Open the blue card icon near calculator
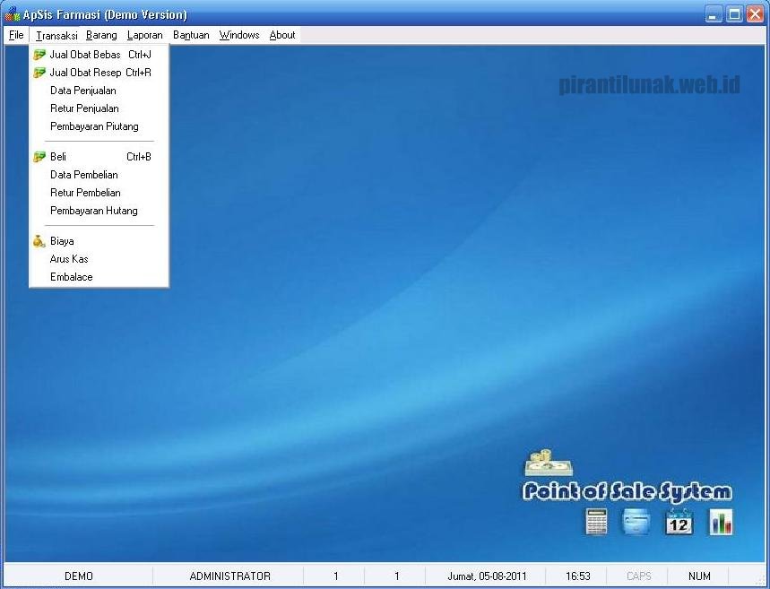770x589 pixels. (636, 521)
